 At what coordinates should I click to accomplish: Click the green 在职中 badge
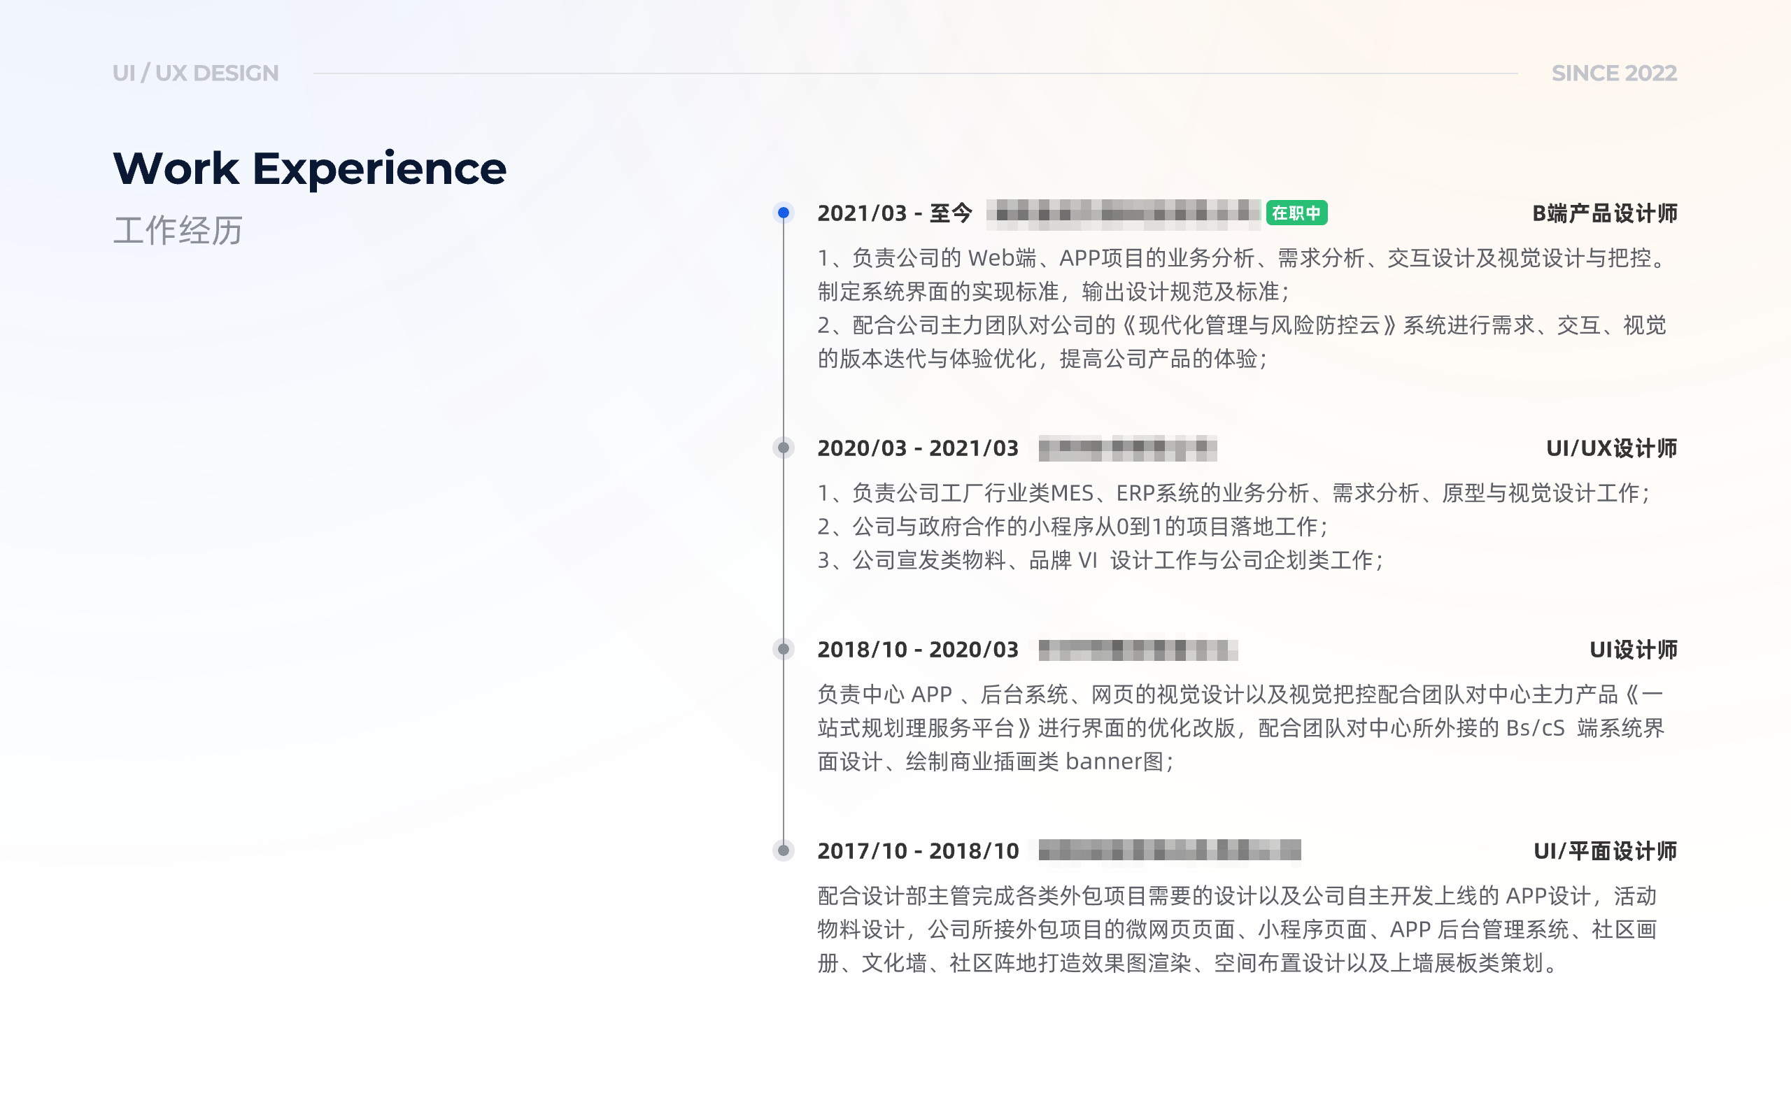(1296, 213)
